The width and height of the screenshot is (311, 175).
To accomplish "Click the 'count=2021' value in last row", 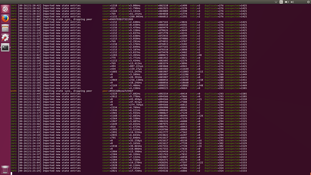I will [110, 171].
